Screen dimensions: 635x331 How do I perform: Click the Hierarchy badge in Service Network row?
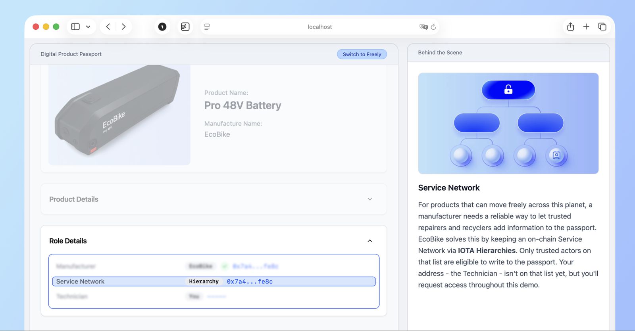(x=204, y=281)
